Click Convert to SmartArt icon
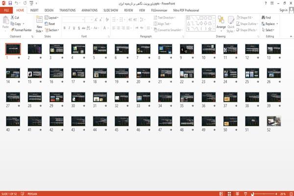This screenshot has height=196, width=294. 155,30
